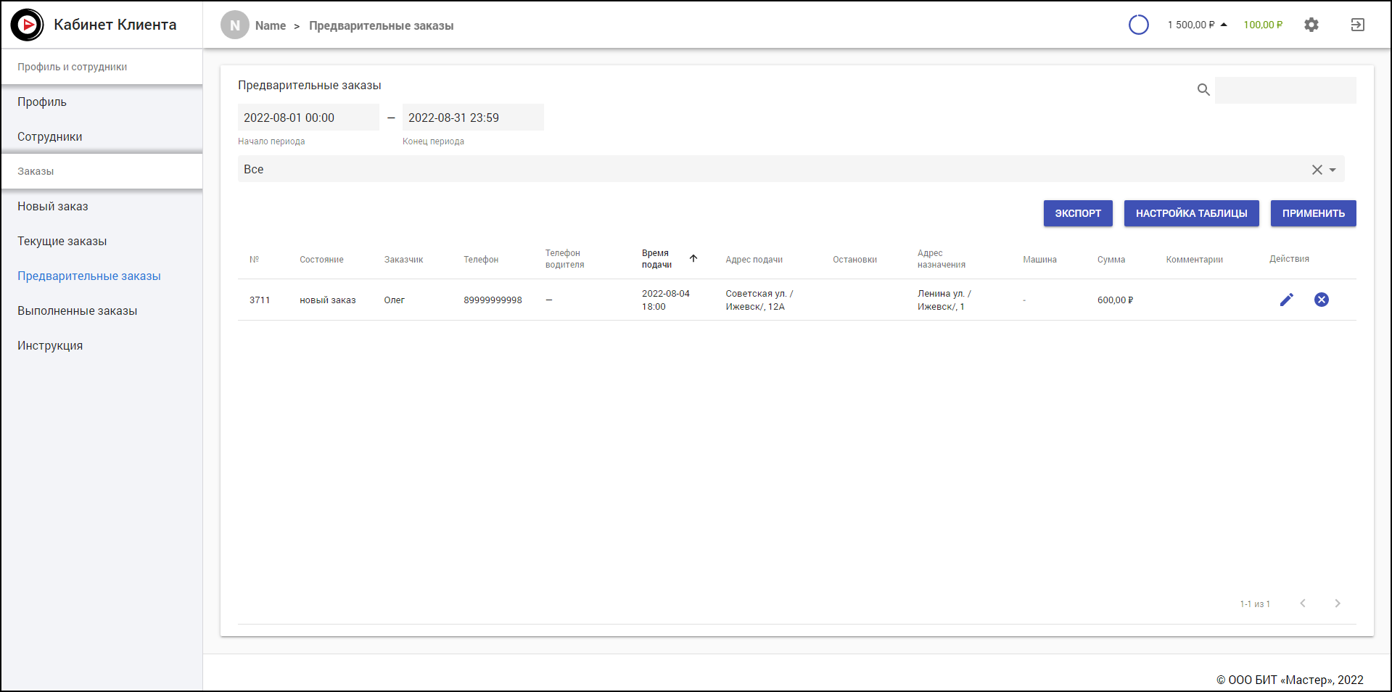Open Новый заказ in the sidebar
Image resolution: width=1392 pixels, height=692 pixels.
(53, 207)
